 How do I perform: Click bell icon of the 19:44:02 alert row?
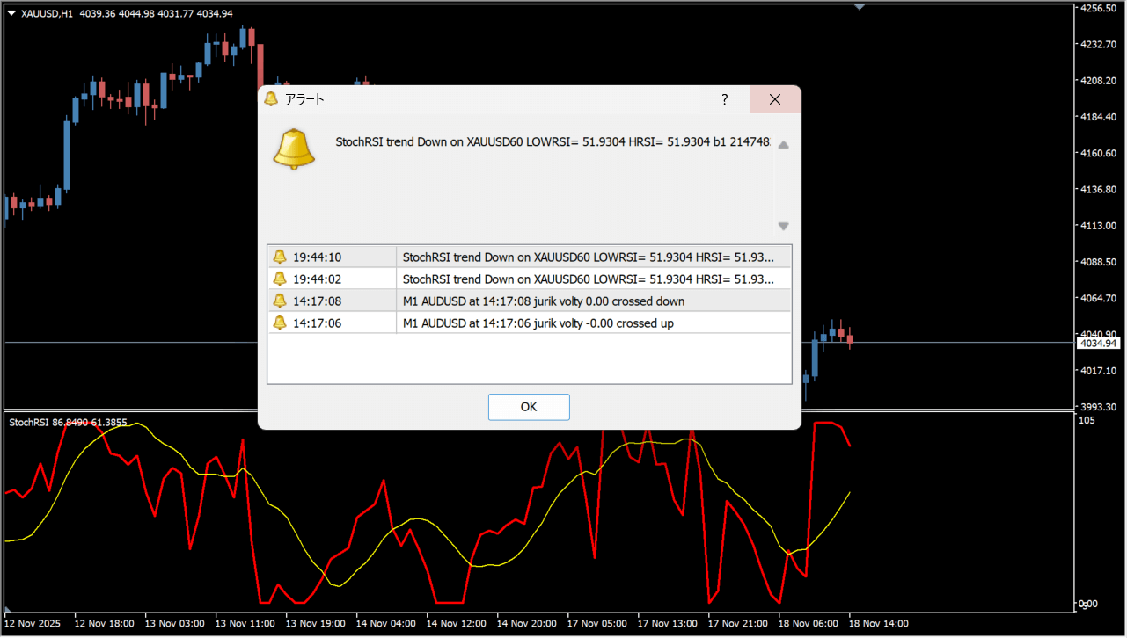pos(280,279)
